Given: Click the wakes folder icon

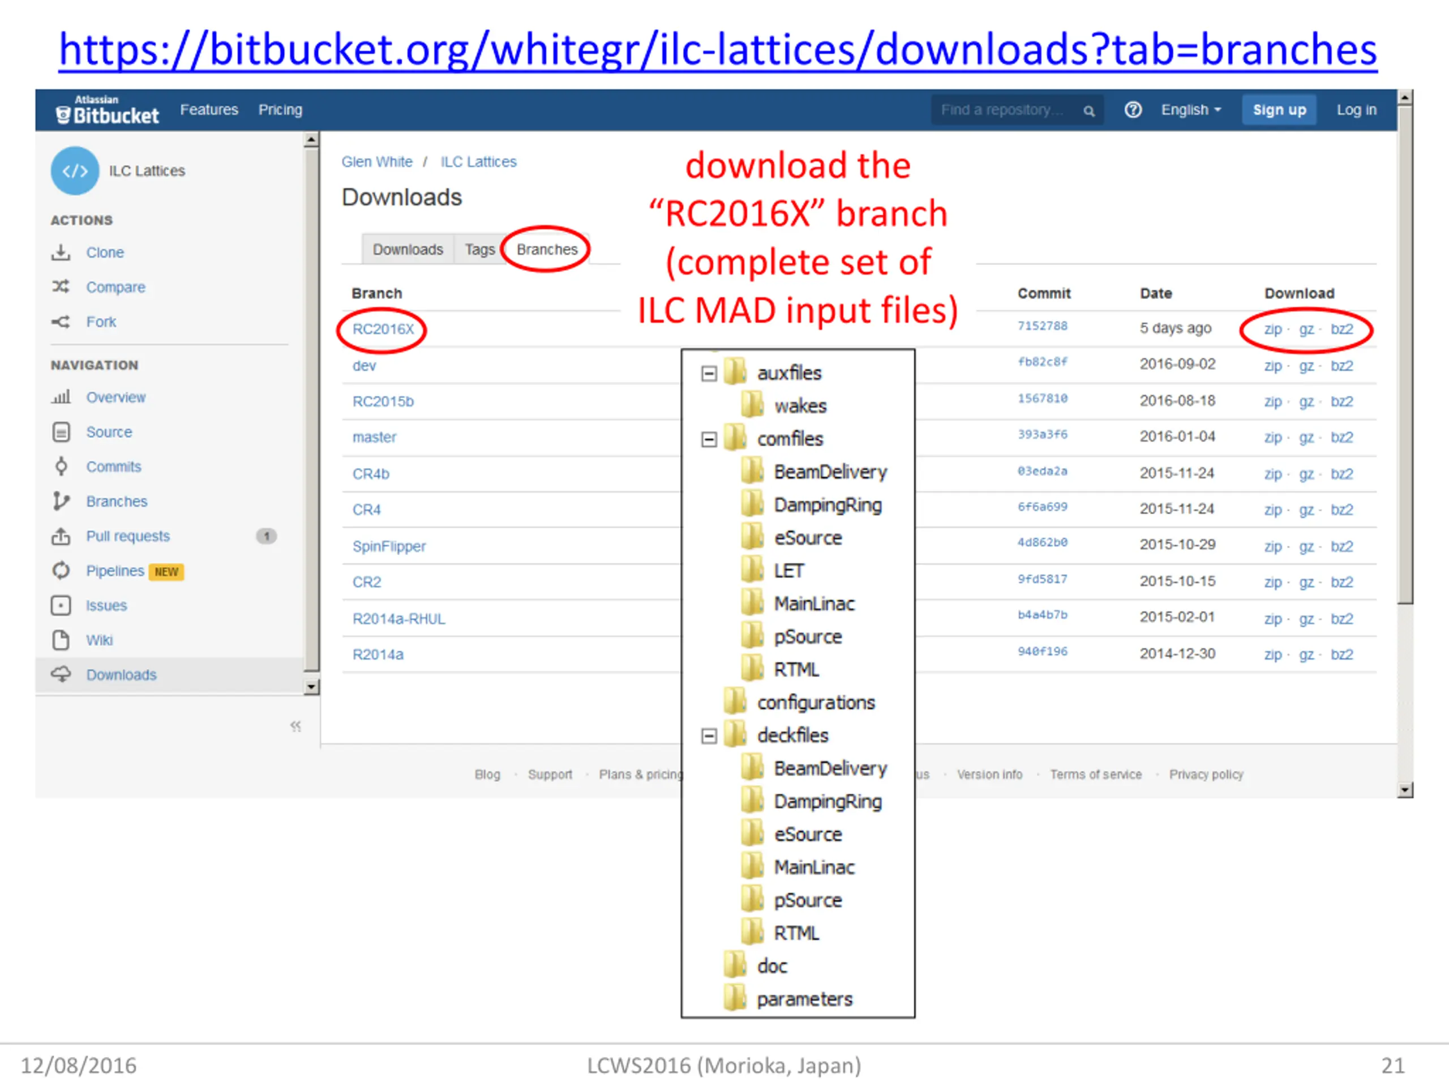Looking at the screenshot, I should coord(752,405).
